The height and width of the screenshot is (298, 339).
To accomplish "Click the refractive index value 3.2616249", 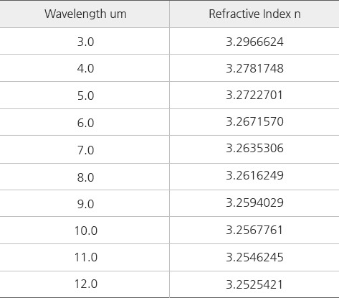I will coord(254,175).
